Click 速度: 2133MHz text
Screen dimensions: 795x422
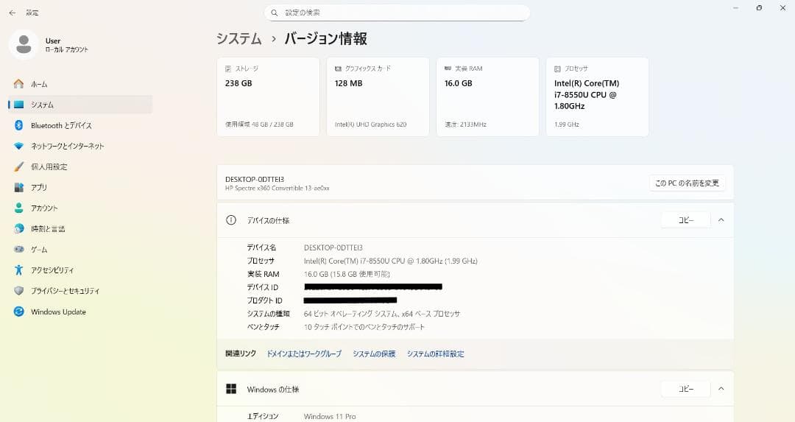tap(465, 124)
